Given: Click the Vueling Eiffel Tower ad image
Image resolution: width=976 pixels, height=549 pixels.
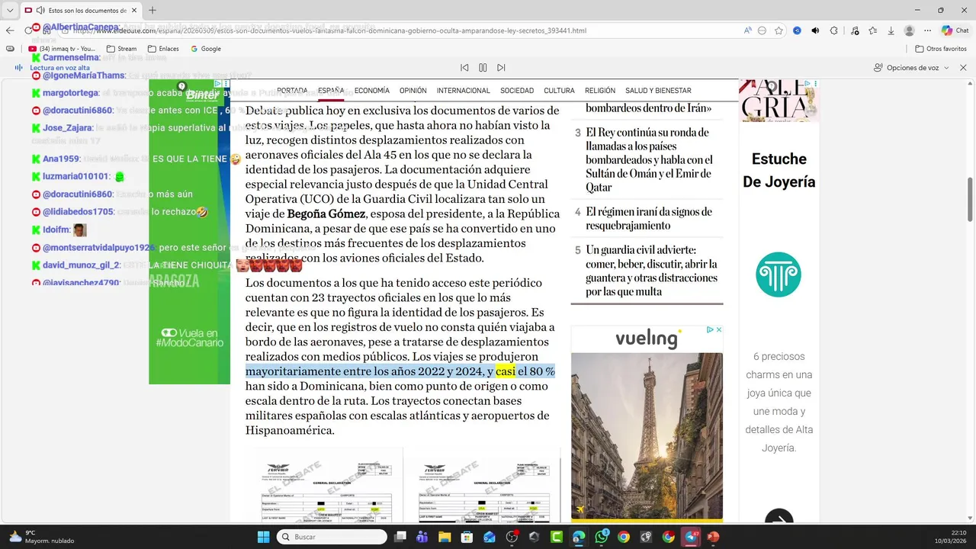Looking at the screenshot, I should click(647, 436).
